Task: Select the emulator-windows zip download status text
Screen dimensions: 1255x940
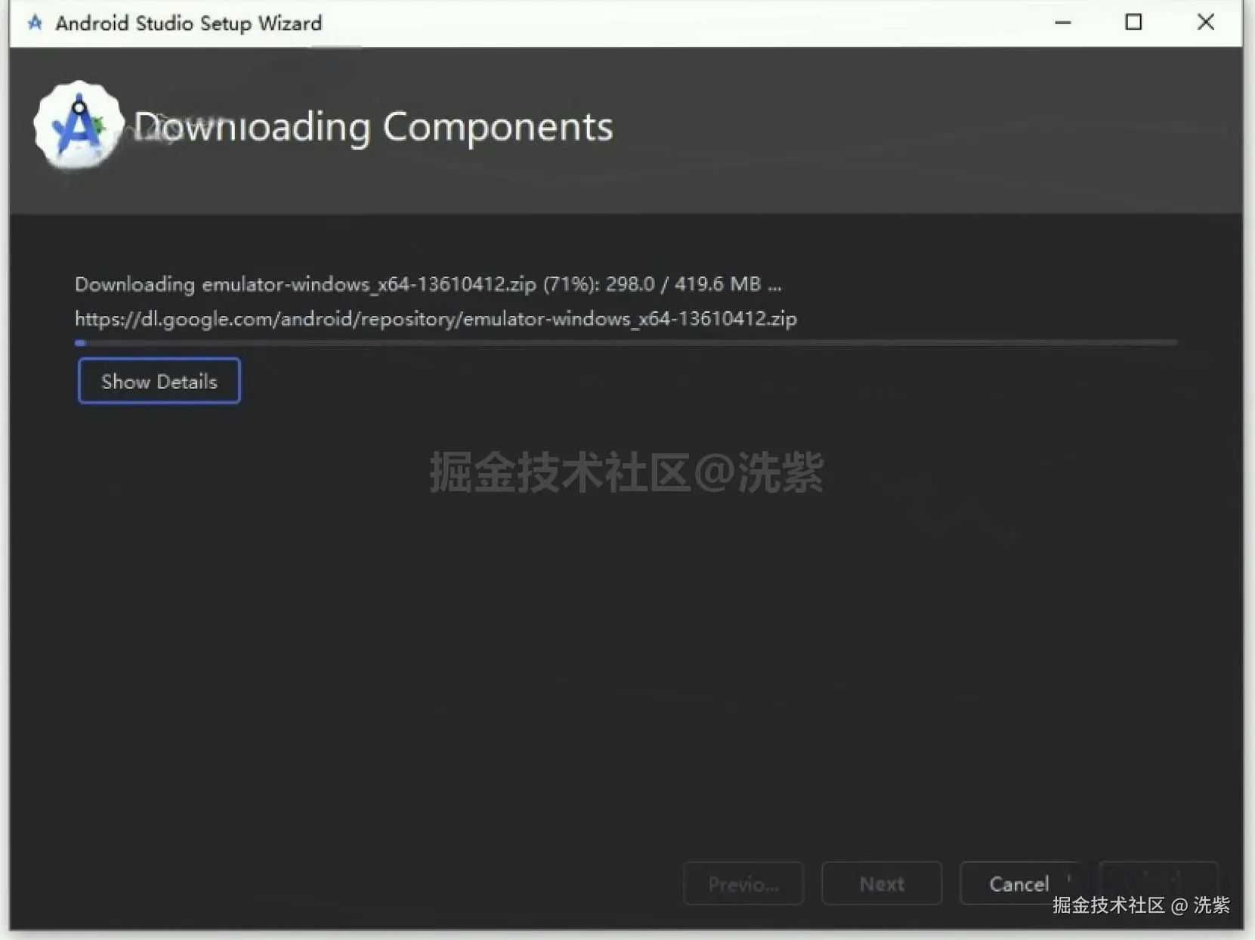Action: tap(427, 284)
